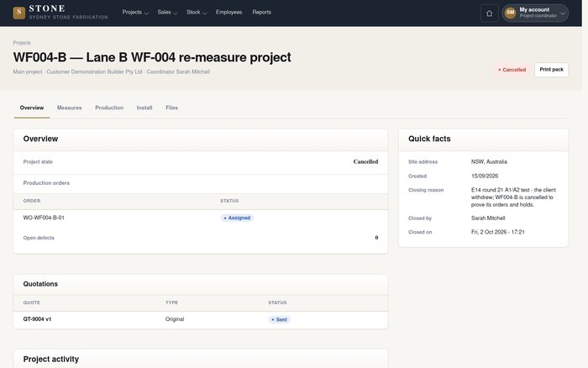Screen dimensions: 588x368
Task: Click the WF004-B project title heading
Action: (x=152, y=57)
